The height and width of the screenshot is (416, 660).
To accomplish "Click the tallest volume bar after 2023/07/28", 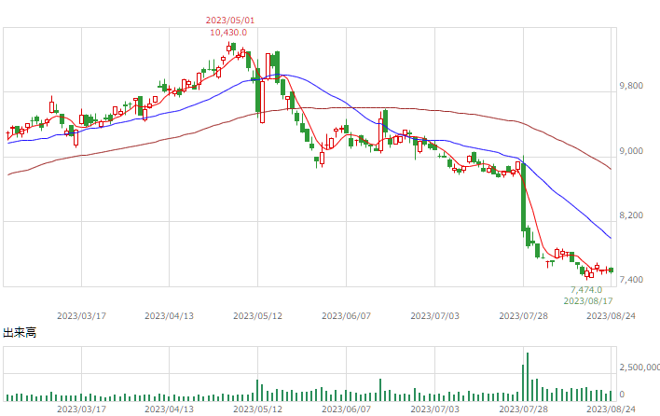I will tap(528, 377).
